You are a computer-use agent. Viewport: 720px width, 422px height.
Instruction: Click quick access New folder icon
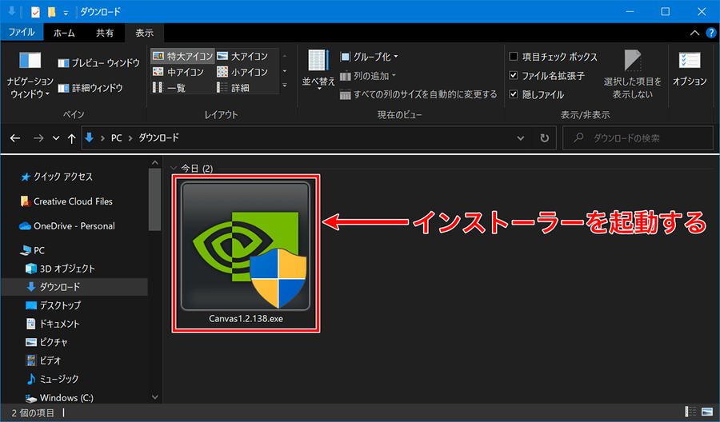click(x=51, y=12)
